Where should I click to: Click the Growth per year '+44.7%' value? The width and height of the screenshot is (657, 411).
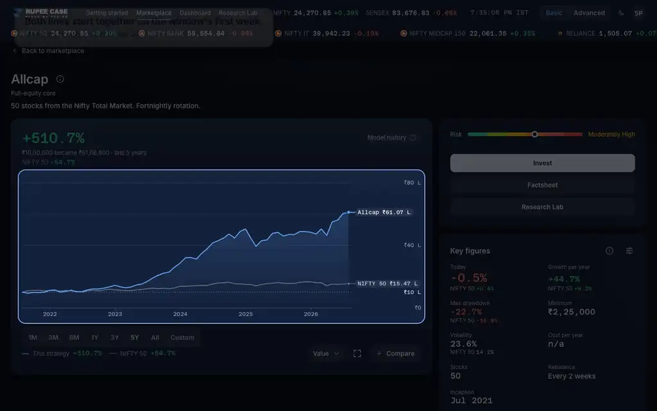[x=564, y=279]
